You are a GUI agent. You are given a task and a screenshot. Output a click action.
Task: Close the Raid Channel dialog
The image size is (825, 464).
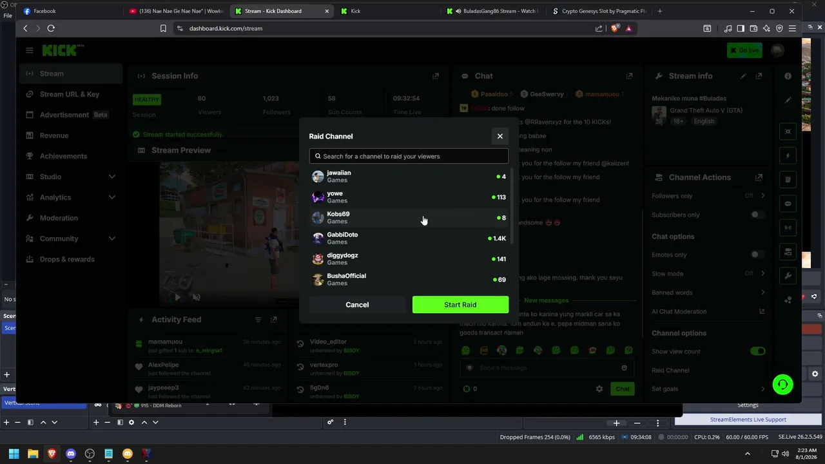[500, 136]
